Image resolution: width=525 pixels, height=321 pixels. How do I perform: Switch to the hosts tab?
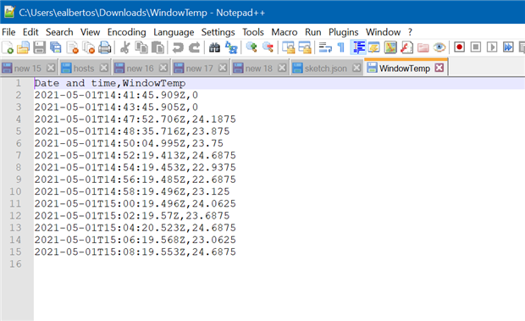pyautogui.click(x=84, y=69)
